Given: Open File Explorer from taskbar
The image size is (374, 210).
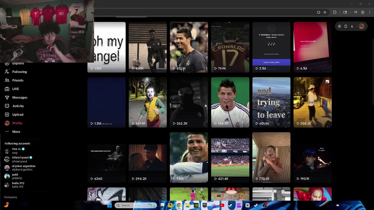Looking at the screenshot, I should tap(187, 205).
